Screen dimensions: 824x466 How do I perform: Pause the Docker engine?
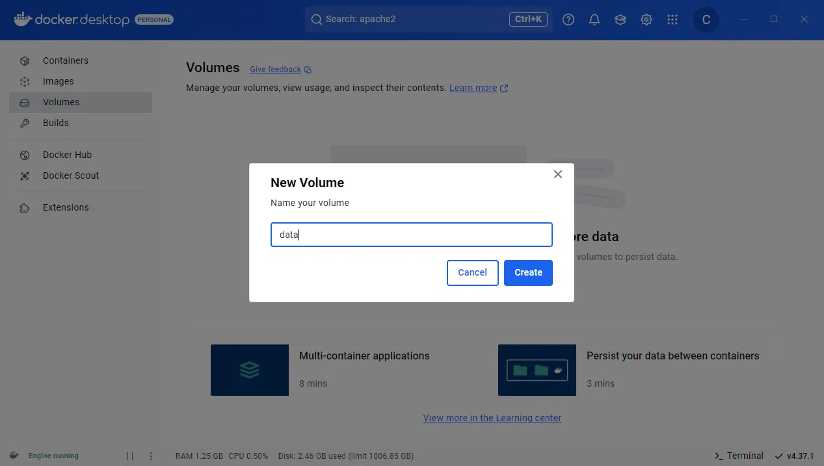coord(129,456)
